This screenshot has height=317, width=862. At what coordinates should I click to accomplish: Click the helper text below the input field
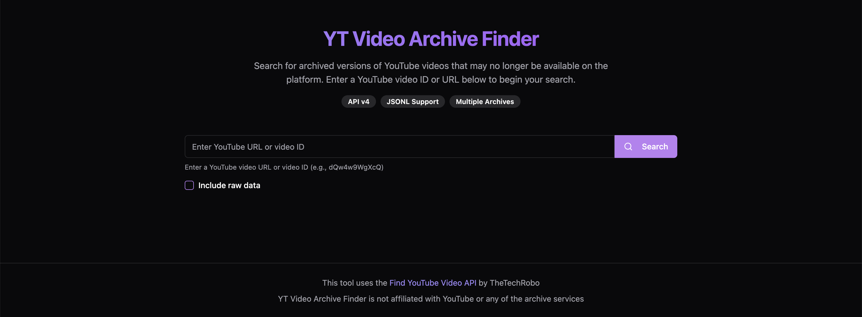point(284,167)
